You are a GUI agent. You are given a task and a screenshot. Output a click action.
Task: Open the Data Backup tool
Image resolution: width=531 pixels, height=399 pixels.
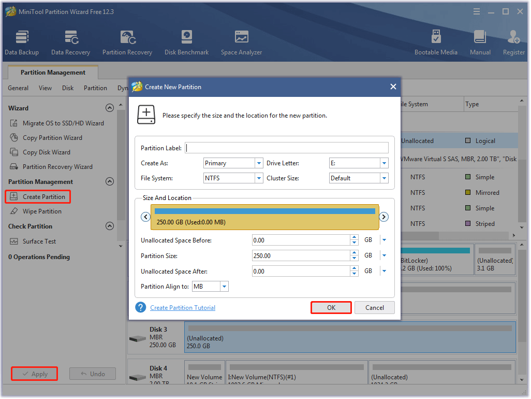(x=22, y=41)
